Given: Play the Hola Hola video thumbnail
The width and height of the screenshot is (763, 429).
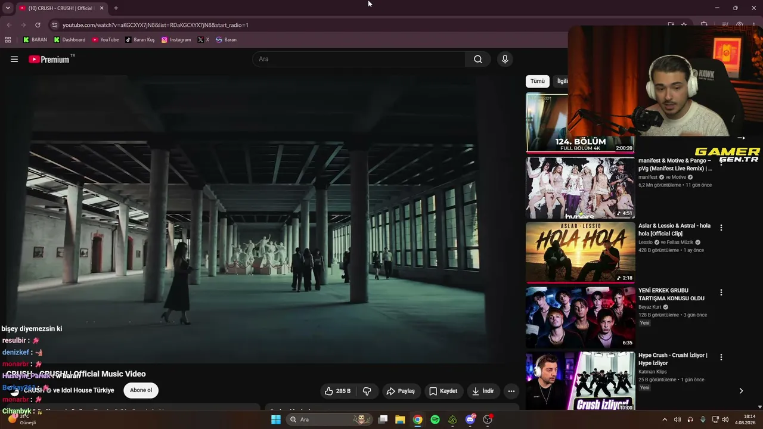Looking at the screenshot, I should 580,253.
